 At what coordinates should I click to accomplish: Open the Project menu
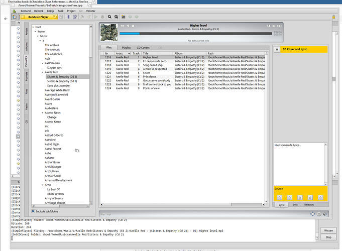point(71,11)
